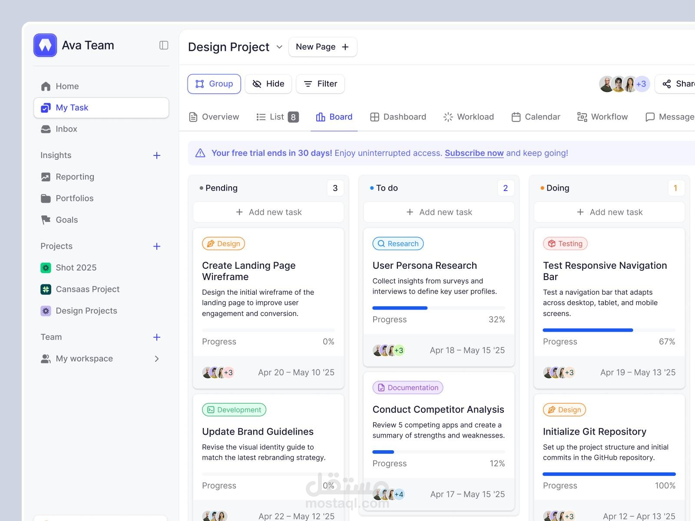Add new task in the To do column

click(x=439, y=212)
